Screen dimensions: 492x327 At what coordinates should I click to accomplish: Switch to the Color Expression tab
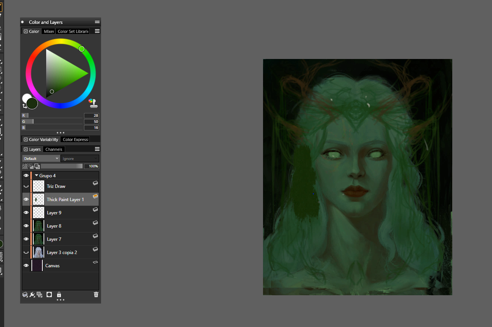pos(75,139)
